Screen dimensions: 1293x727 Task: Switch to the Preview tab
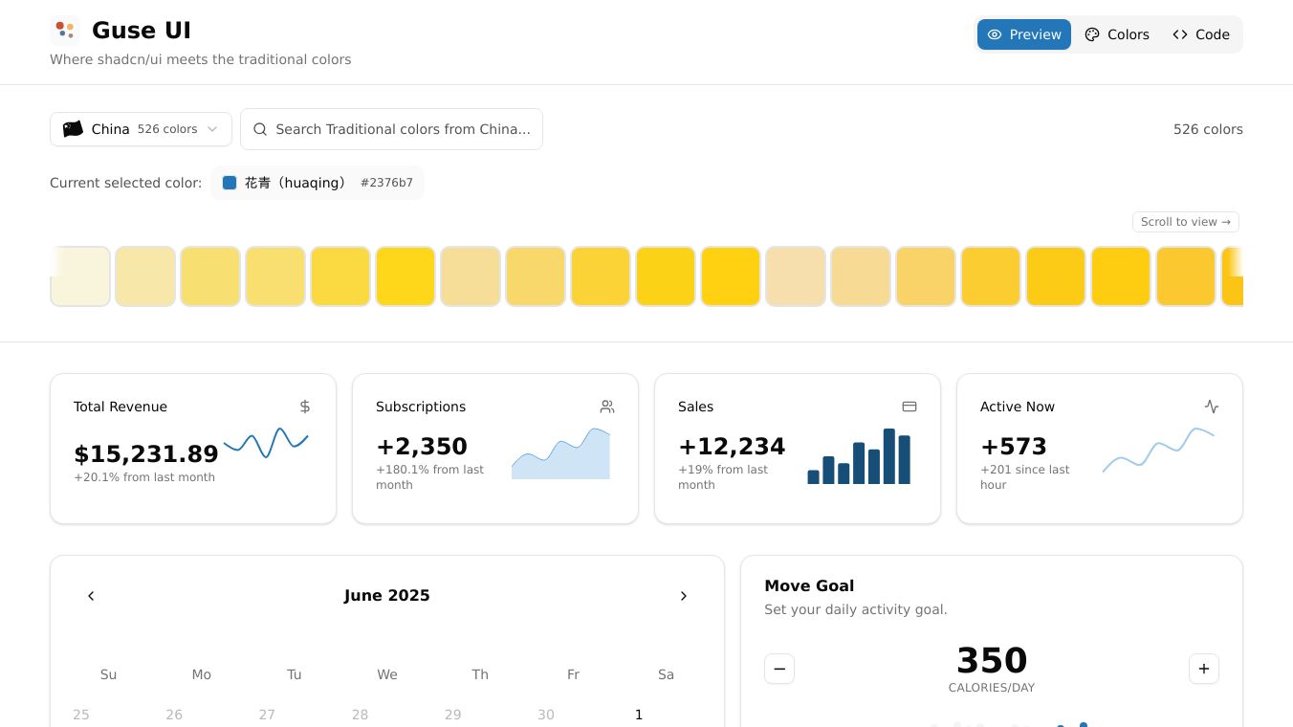pyautogui.click(x=1023, y=34)
